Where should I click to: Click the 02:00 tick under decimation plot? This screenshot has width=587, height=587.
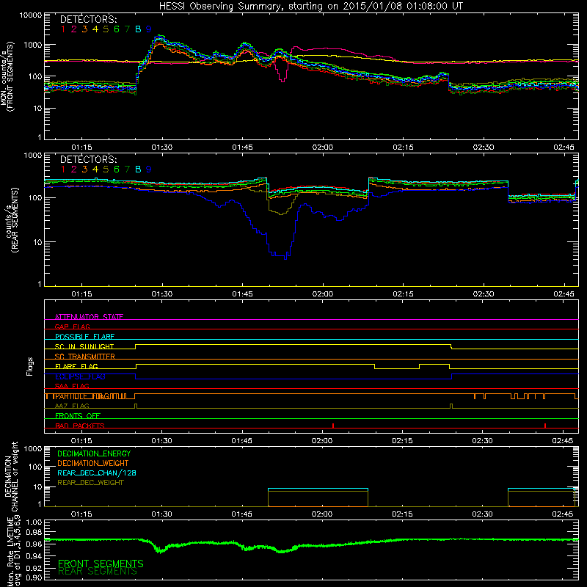[x=322, y=514]
